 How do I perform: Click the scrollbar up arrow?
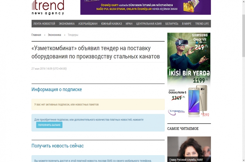(x=243, y=2)
